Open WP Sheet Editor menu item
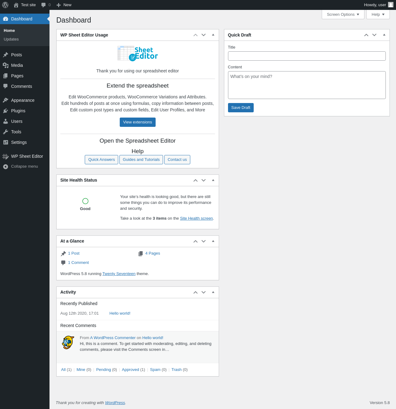396x409 pixels. click(x=25, y=156)
